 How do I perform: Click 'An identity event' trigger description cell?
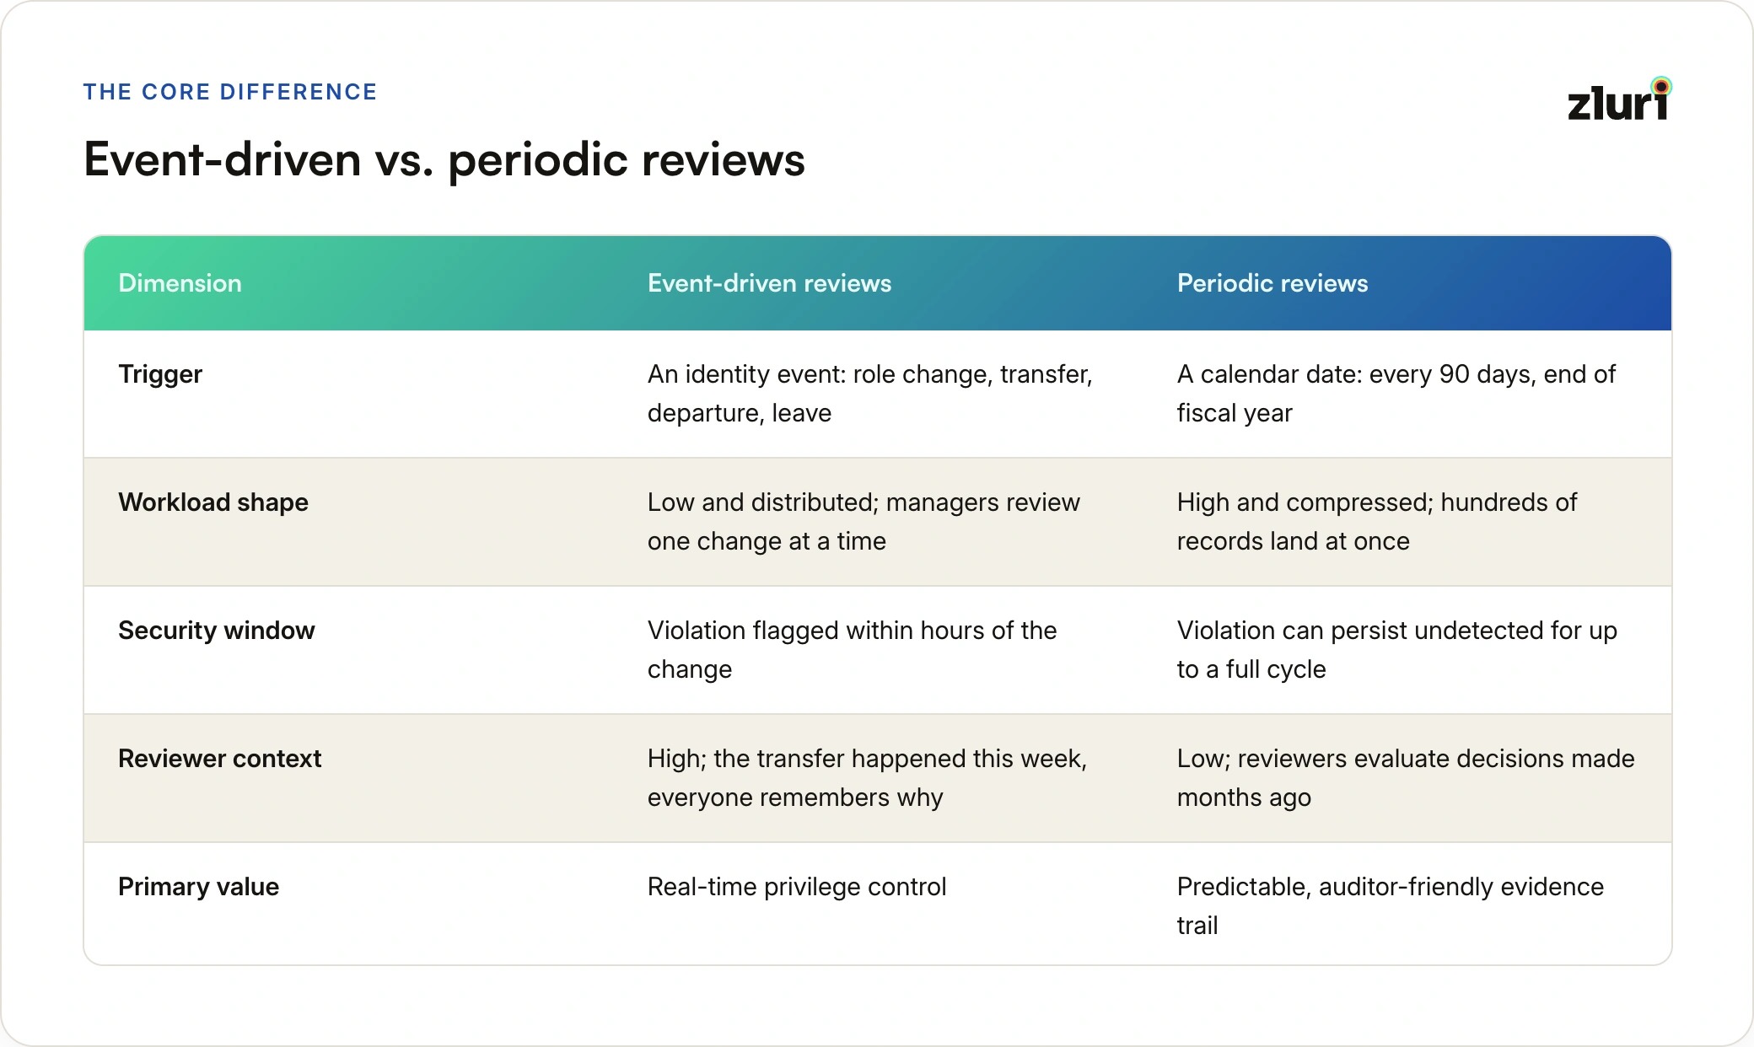(870, 394)
